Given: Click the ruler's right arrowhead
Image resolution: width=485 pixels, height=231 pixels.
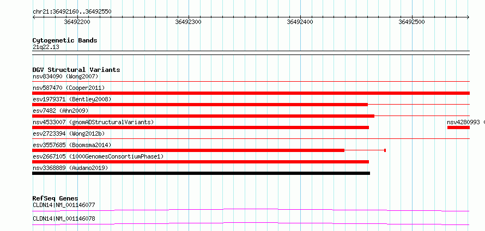Looking at the screenshot, I should coord(468,17).
